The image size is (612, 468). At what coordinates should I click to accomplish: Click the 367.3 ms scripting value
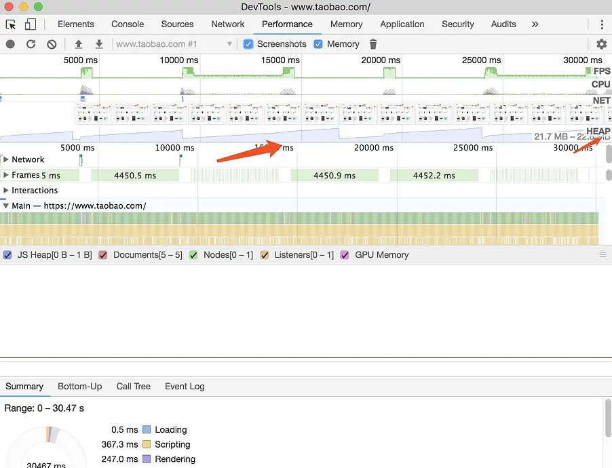(119, 444)
